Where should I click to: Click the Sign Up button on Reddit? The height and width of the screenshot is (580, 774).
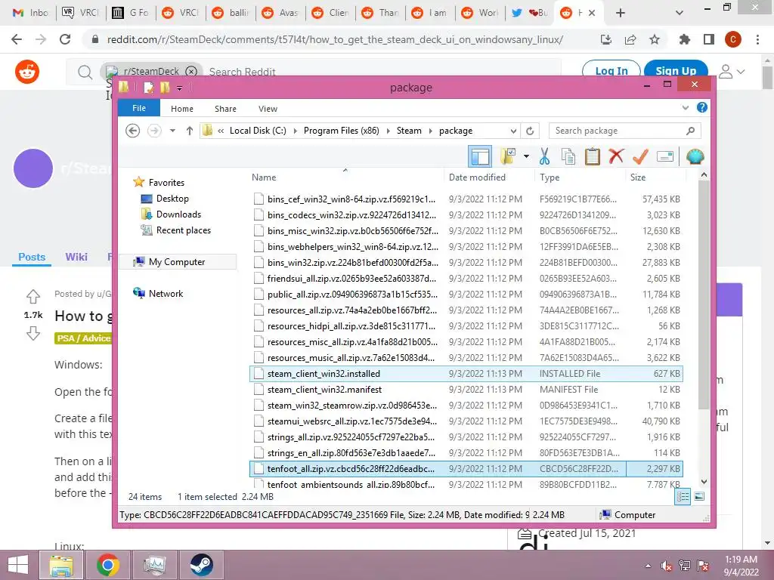click(676, 71)
